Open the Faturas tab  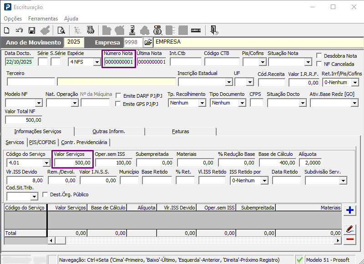180,131
